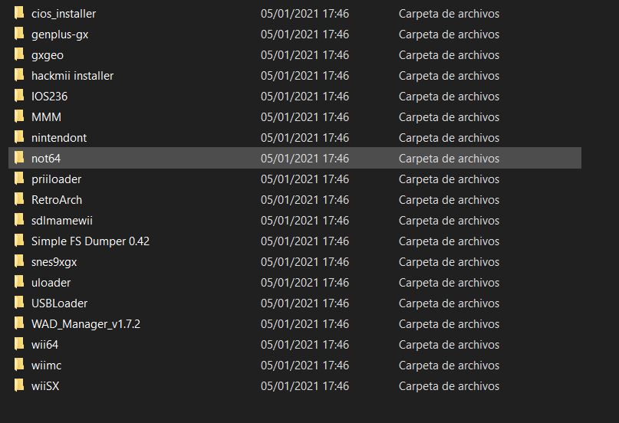Click the modified date of the wiiSX row
This screenshot has width=619, height=423.
(x=305, y=386)
